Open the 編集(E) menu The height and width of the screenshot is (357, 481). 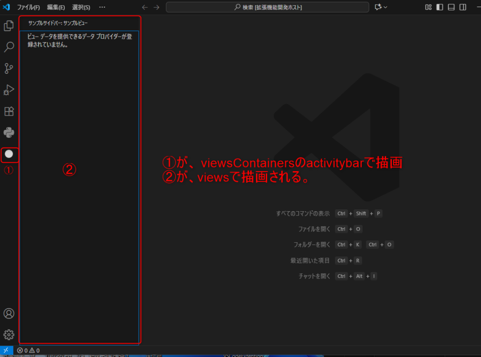[56, 8]
